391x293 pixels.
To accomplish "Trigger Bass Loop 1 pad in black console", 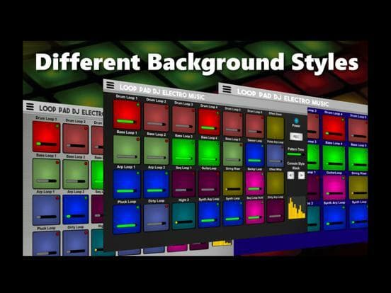I will (x=127, y=149).
